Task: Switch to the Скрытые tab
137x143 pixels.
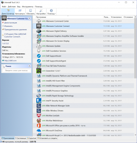Action: [x=32, y=138]
